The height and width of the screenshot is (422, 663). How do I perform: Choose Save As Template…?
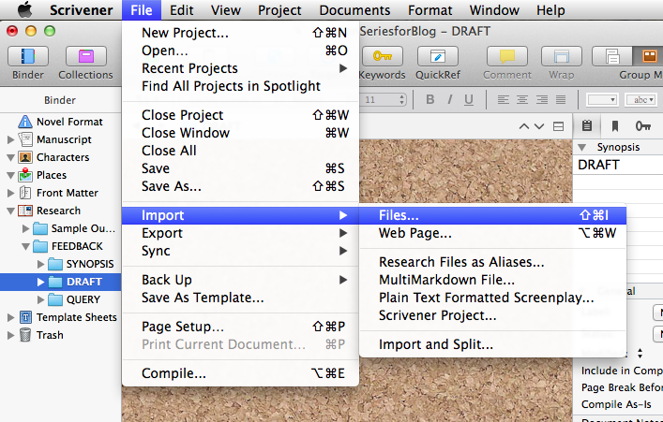[240, 298]
